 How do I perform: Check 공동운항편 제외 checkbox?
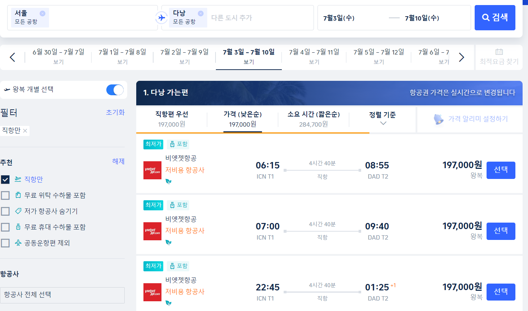pos(5,243)
